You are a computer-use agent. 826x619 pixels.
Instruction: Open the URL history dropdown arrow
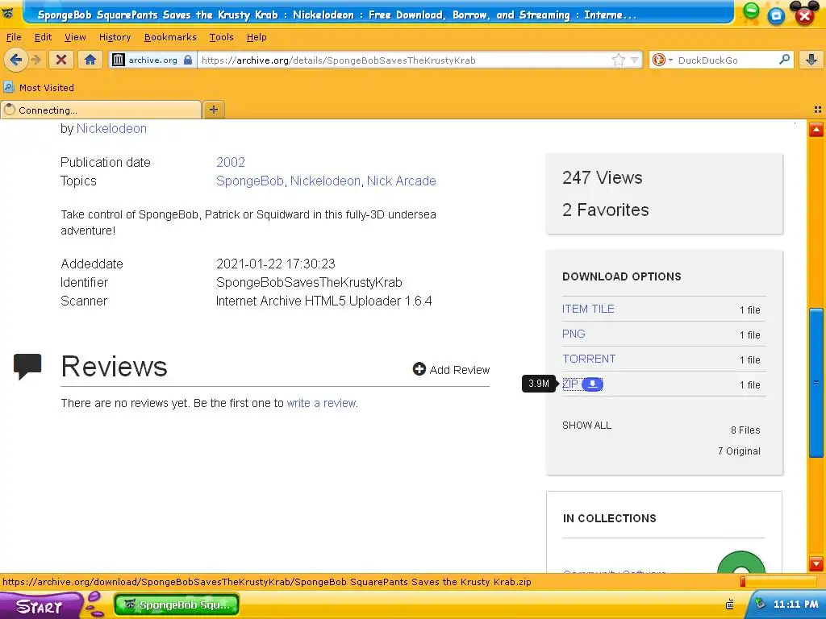[635, 60]
